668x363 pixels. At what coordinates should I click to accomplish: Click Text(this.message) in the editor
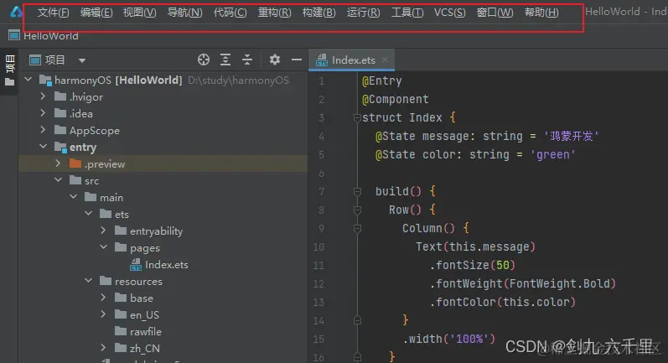[475, 246]
